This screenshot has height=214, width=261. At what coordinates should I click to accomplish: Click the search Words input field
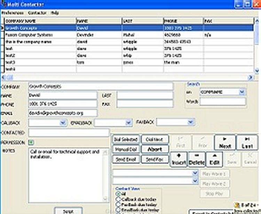tap(223, 101)
